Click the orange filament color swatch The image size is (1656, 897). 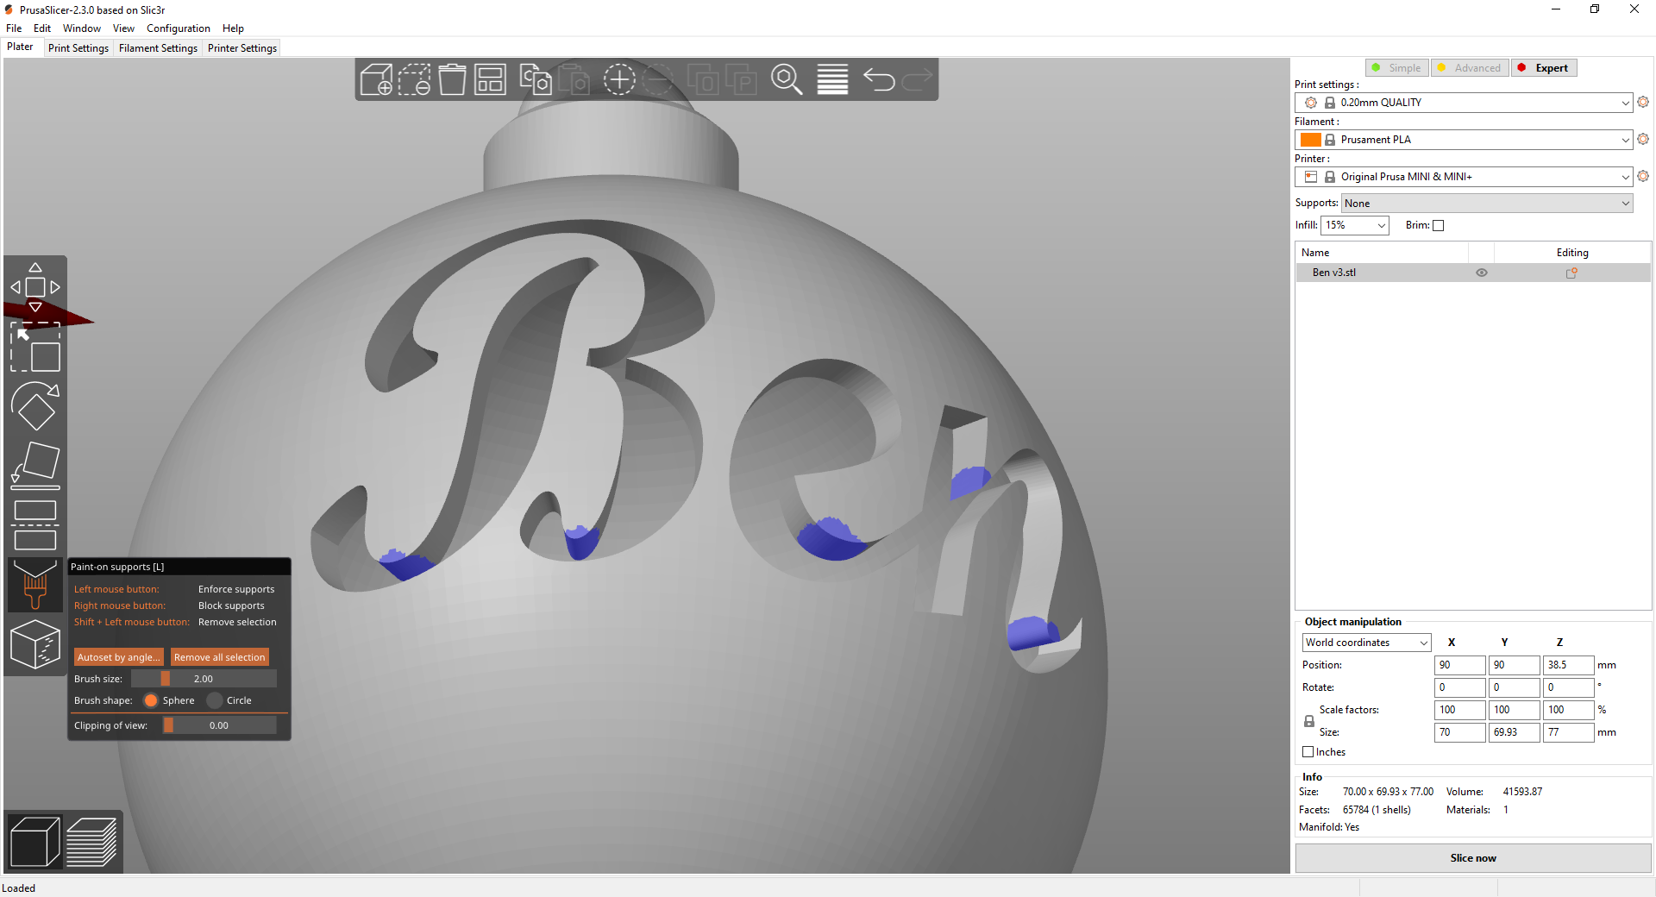pos(1311,140)
